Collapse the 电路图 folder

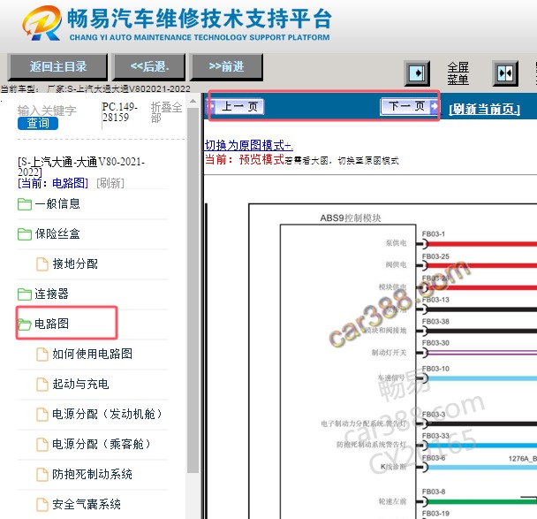51,324
